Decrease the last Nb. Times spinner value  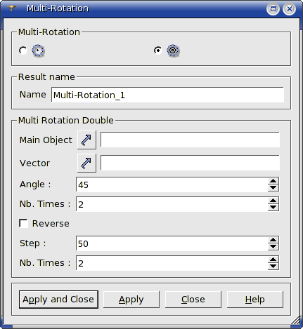[x=273, y=267]
